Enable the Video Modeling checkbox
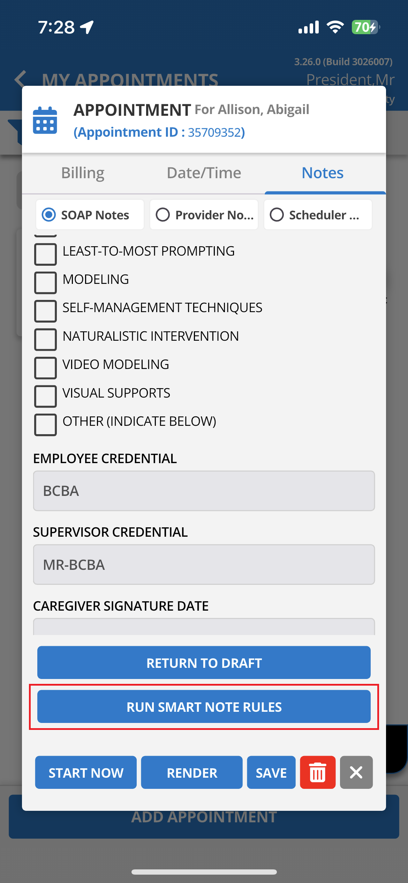 [46, 368]
